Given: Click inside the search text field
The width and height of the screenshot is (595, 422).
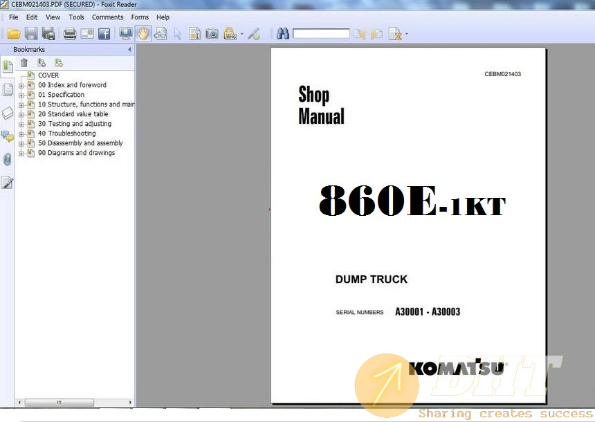Looking at the screenshot, I should 321,34.
